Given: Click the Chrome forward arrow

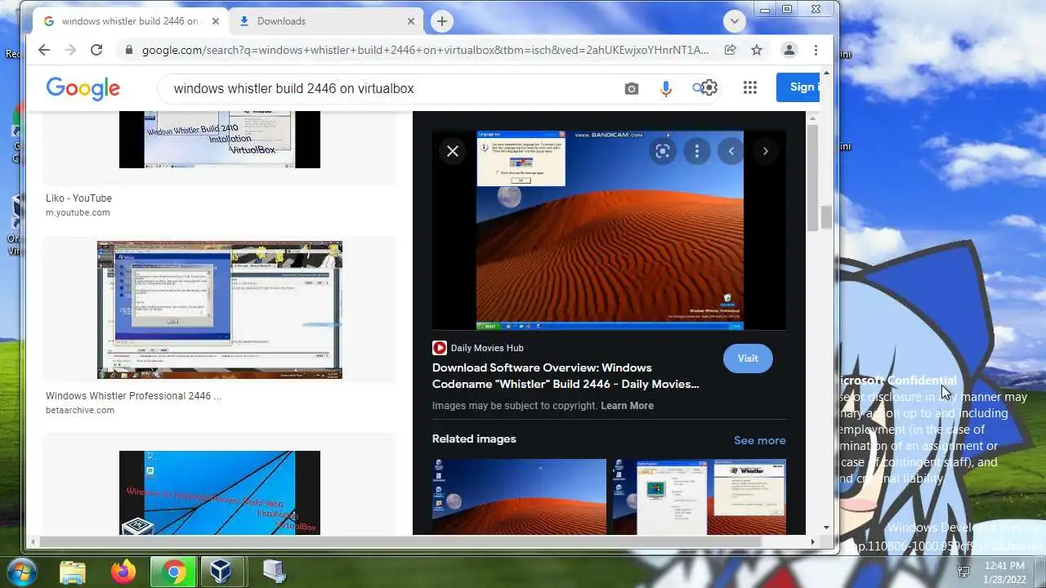Looking at the screenshot, I should click(x=70, y=50).
